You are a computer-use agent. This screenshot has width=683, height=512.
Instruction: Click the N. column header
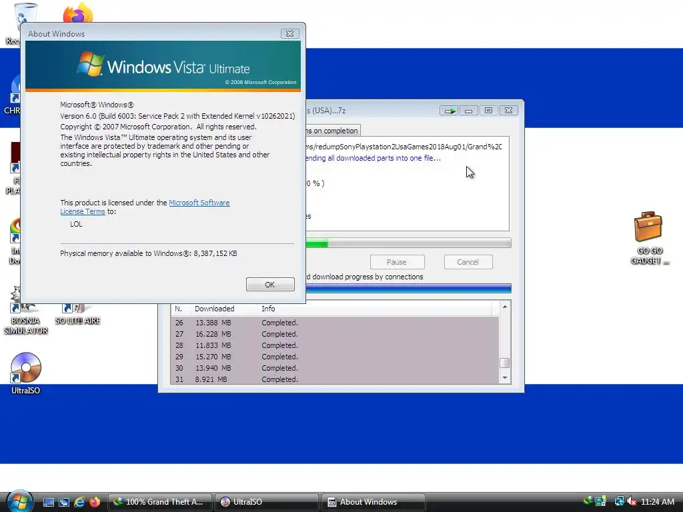coord(181,309)
